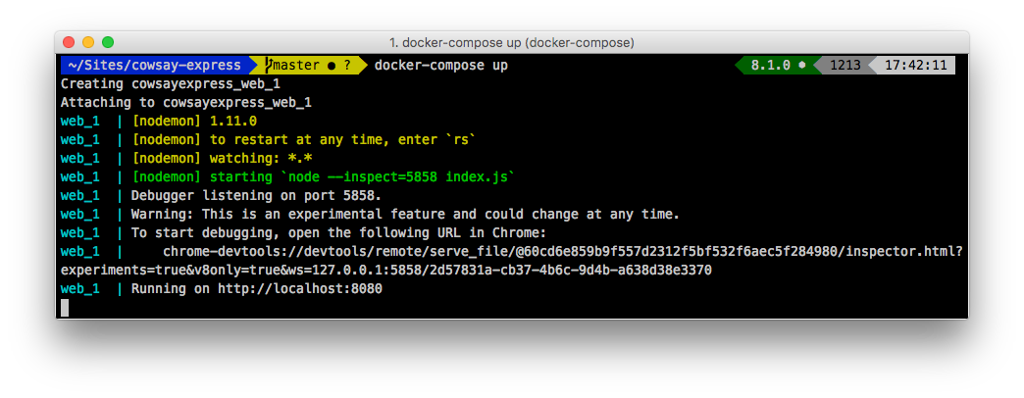Click the yellow minimize window button
The image size is (1024, 398).
point(88,42)
